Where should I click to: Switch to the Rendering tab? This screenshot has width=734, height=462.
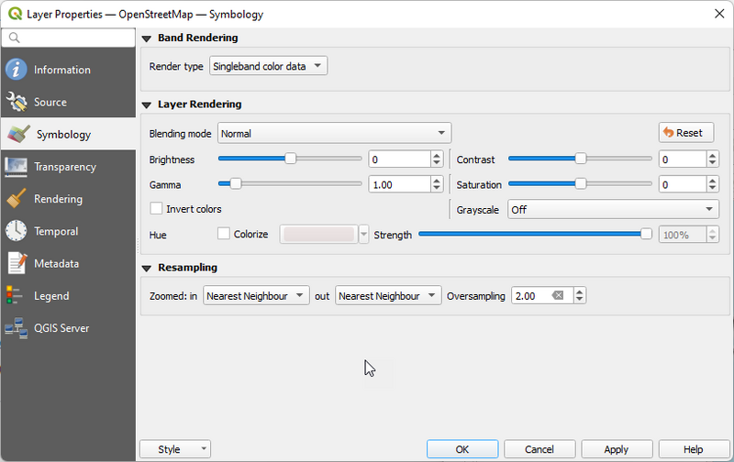tap(68, 199)
